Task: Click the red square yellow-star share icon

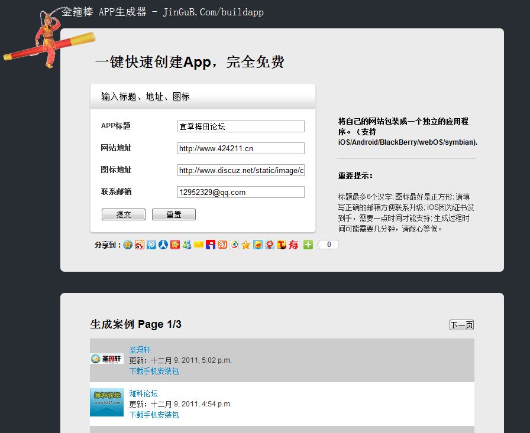Action: click(x=175, y=245)
